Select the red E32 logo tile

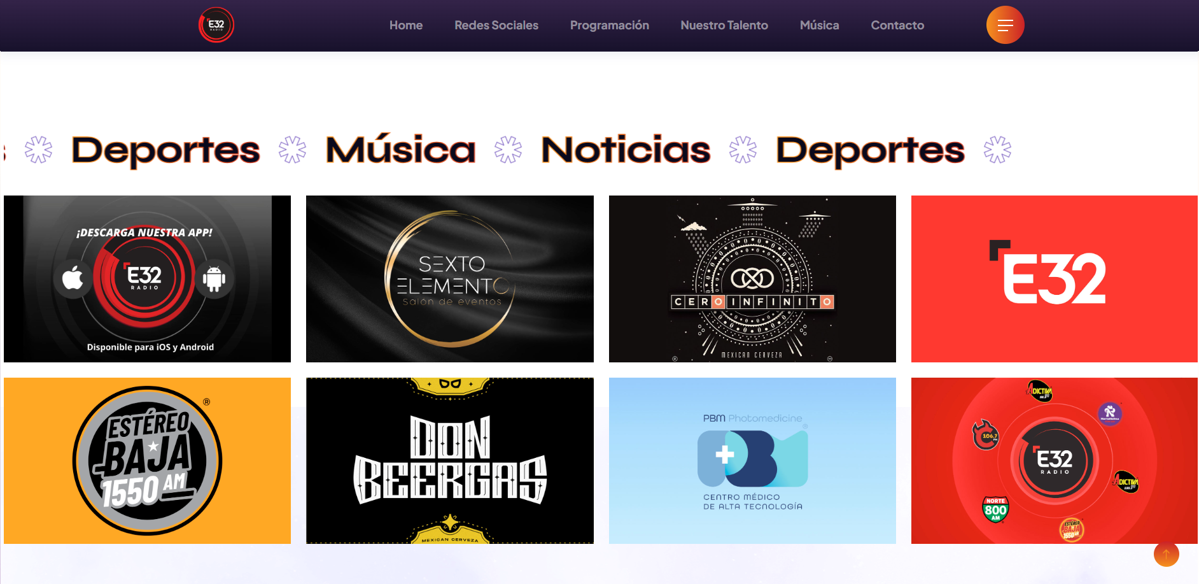point(1055,279)
